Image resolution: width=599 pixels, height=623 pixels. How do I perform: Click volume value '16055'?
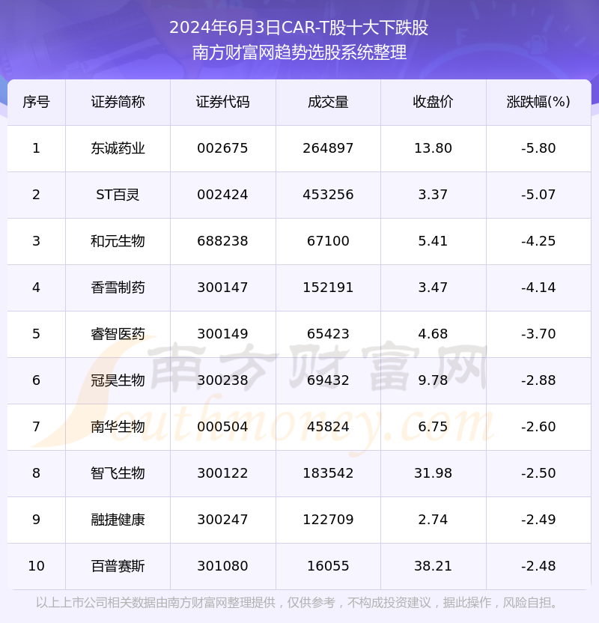coord(328,567)
